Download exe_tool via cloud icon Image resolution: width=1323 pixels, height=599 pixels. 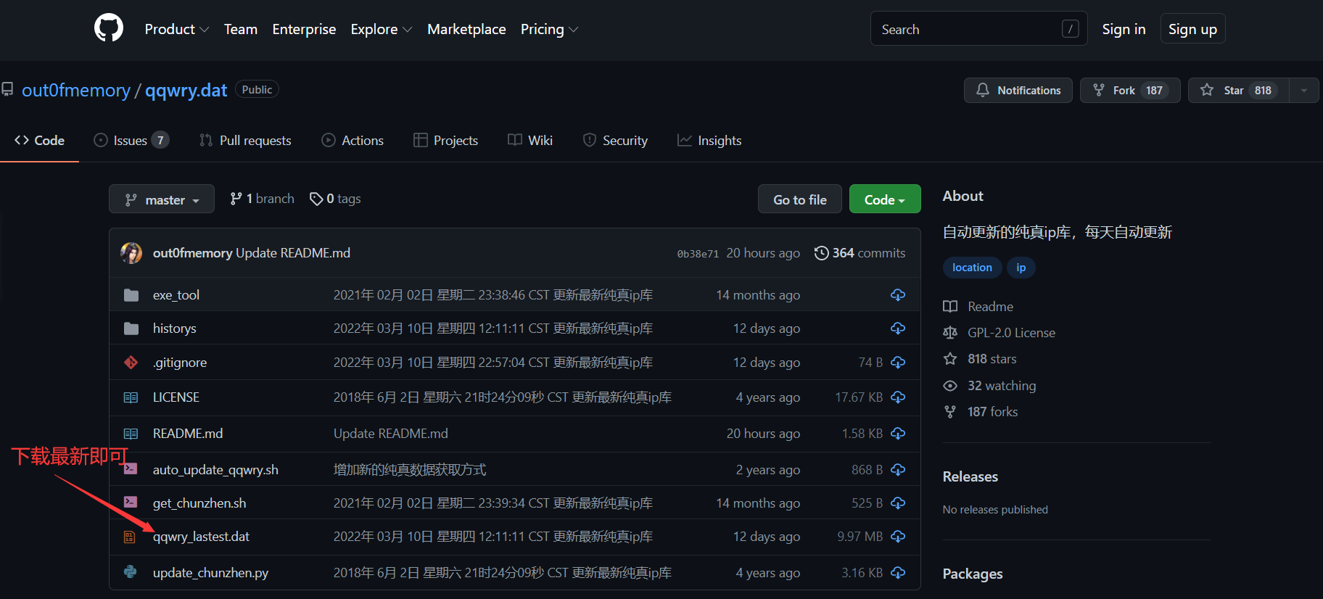(x=898, y=295)
